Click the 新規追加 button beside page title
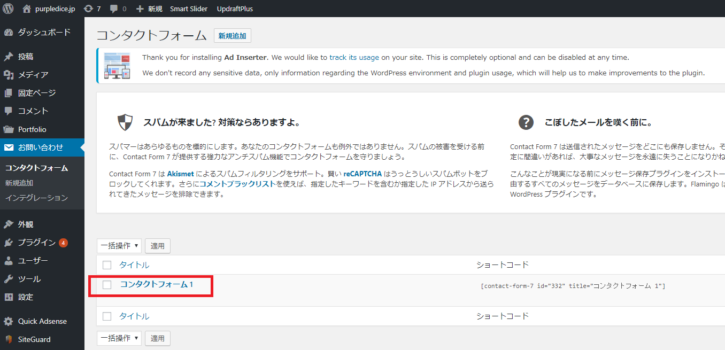Image resolution: width=725 pixels, height=350 pixels. coord(233,36)
